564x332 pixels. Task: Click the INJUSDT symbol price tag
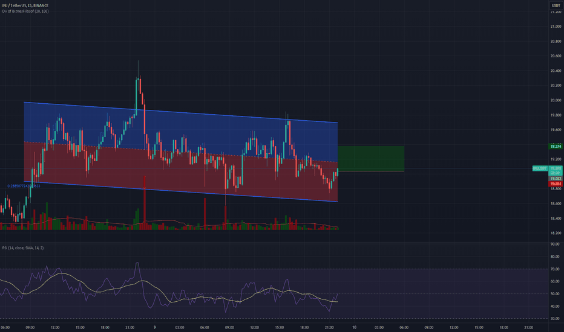point(540,168)
